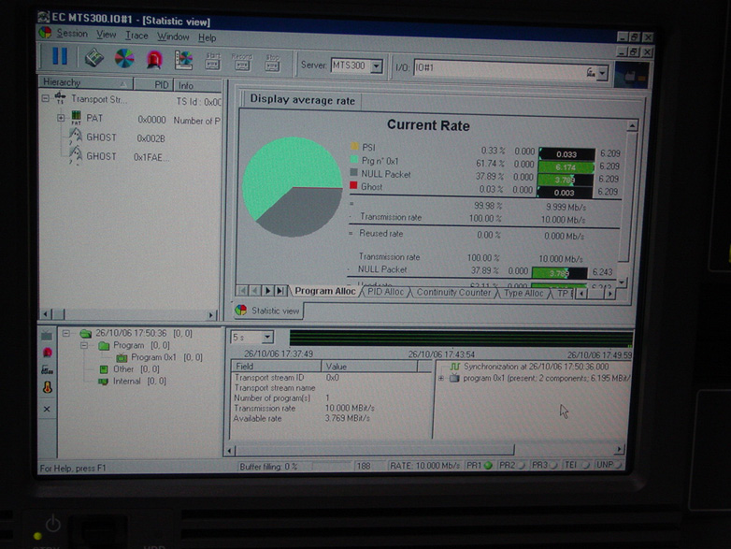Click the X icon in lower-left sidebar

(47, 409)
